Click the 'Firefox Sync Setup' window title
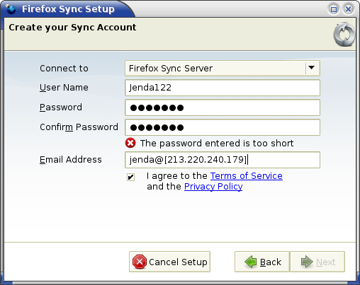The height and width of the screenshot is (285, 360). 68,9
